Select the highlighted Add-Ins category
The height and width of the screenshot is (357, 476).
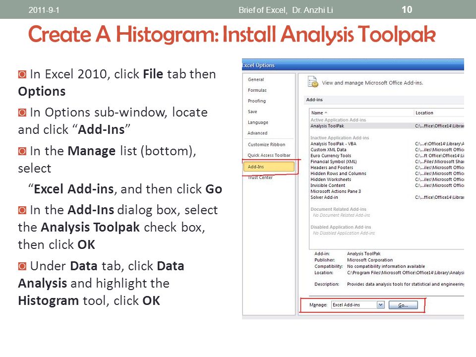click(x=269, y=167)
